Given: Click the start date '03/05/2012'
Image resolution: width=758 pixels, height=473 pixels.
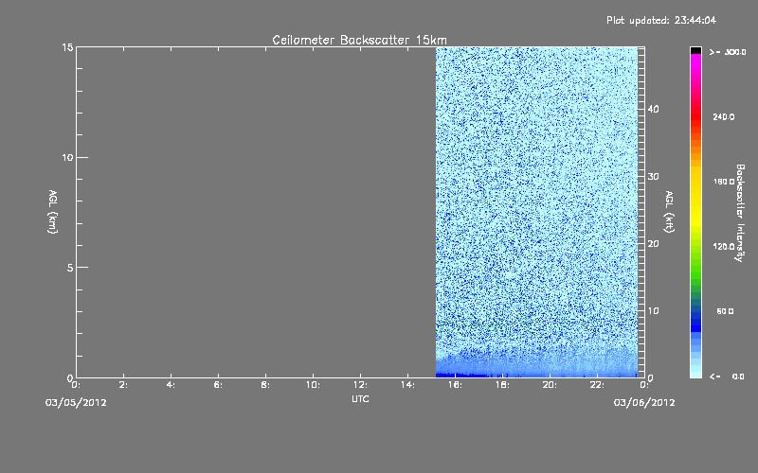Looking at the screenshot, I should pyautogui.click(x=76, y=403).
